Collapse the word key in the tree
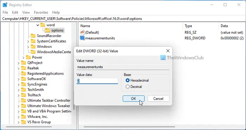 pos(38,25)
